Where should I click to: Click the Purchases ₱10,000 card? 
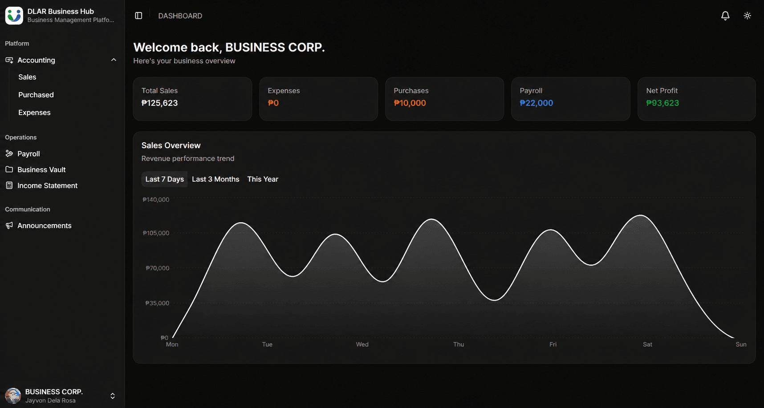444,99
